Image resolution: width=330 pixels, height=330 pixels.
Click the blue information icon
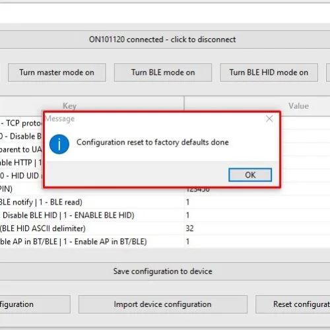[x=59, y=145]
